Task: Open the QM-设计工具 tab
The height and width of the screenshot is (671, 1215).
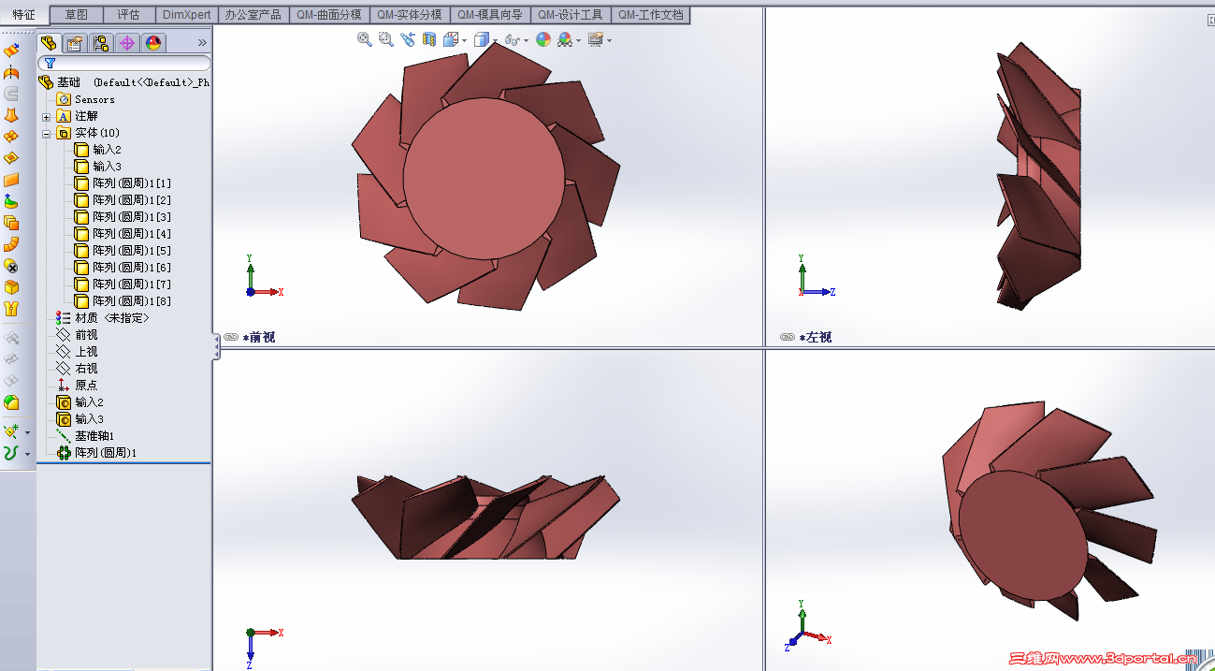Action: [x=571, y=15]
